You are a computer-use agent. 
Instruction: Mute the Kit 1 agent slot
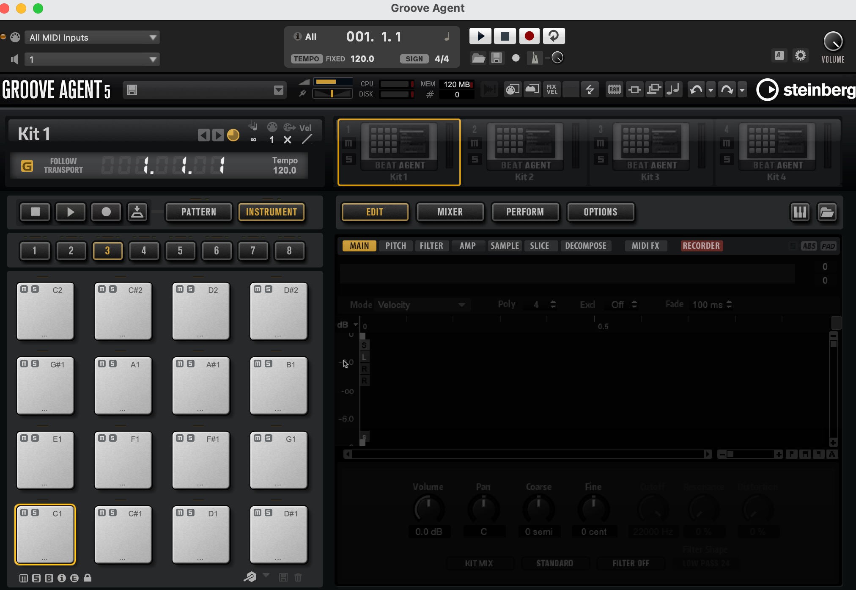pos(348,143)
